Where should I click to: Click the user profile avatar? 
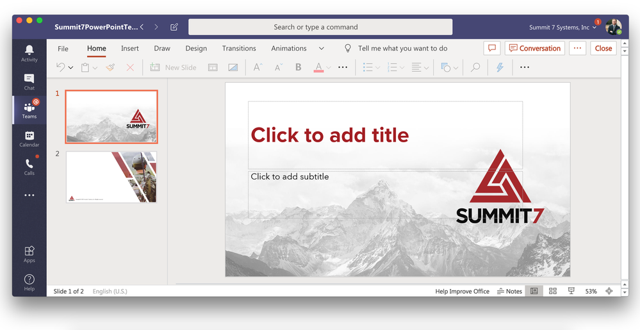tap(613, 27)
